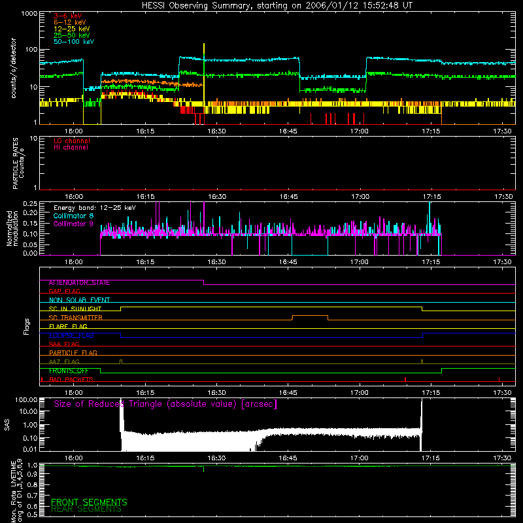Select the SC_IN_SUNLIGHT flag label

75,309
